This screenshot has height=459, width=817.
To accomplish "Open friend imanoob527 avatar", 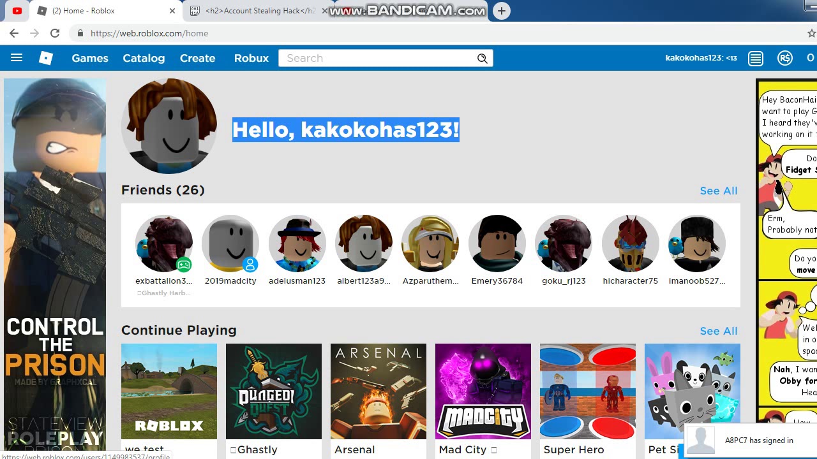I will click(x=697, y=244).
